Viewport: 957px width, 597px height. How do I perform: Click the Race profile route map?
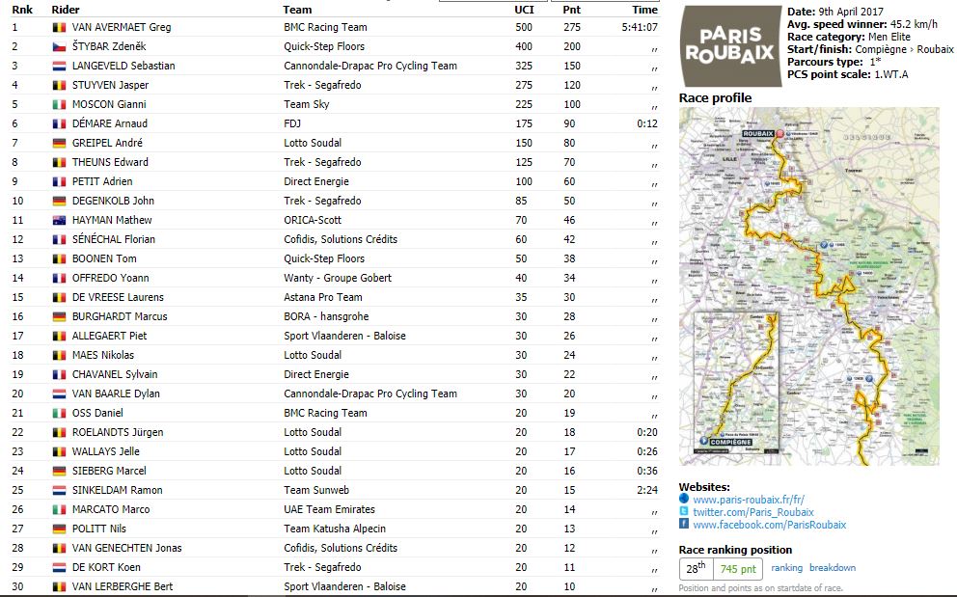point(809,286)
